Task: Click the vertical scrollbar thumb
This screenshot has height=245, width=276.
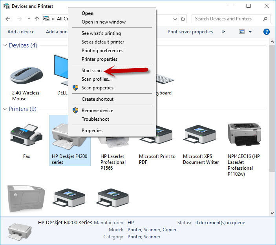Action: coord(272,108)
